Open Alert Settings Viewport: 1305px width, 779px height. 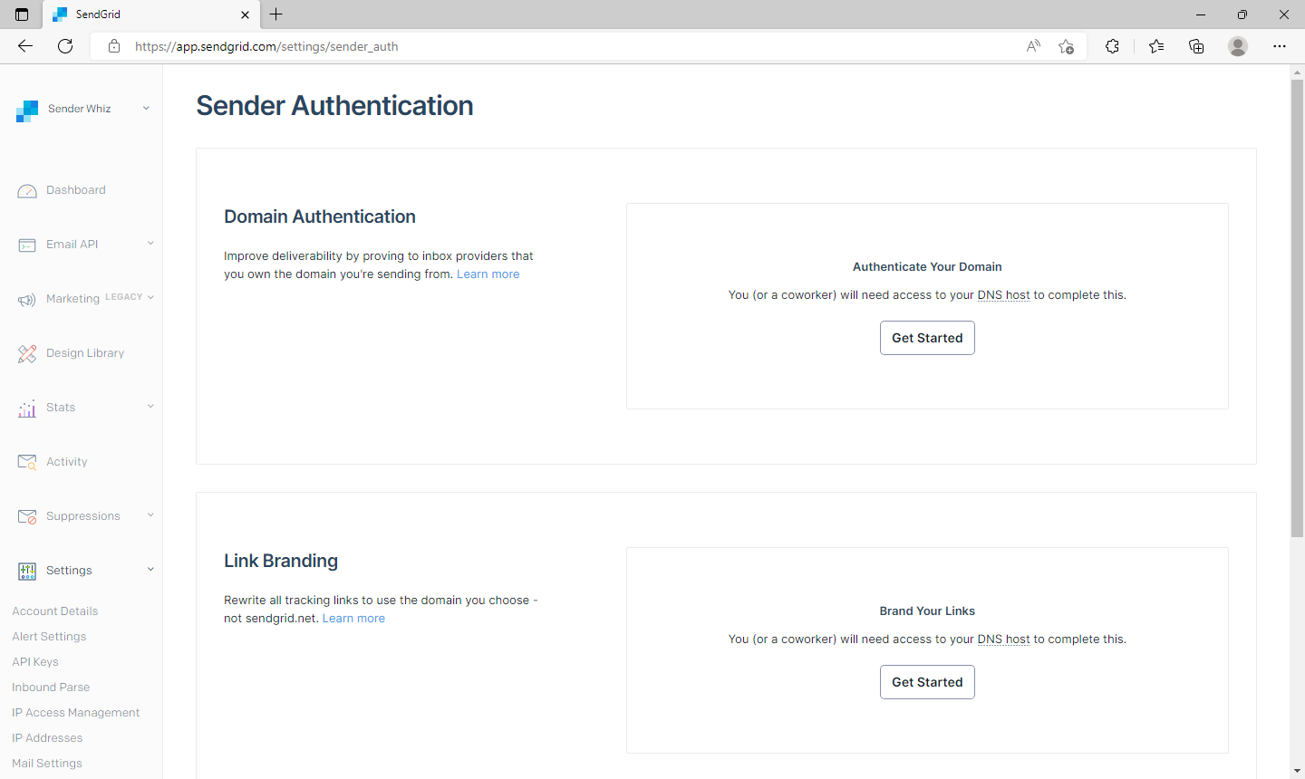pyautogui.click(x=49, y=637)
